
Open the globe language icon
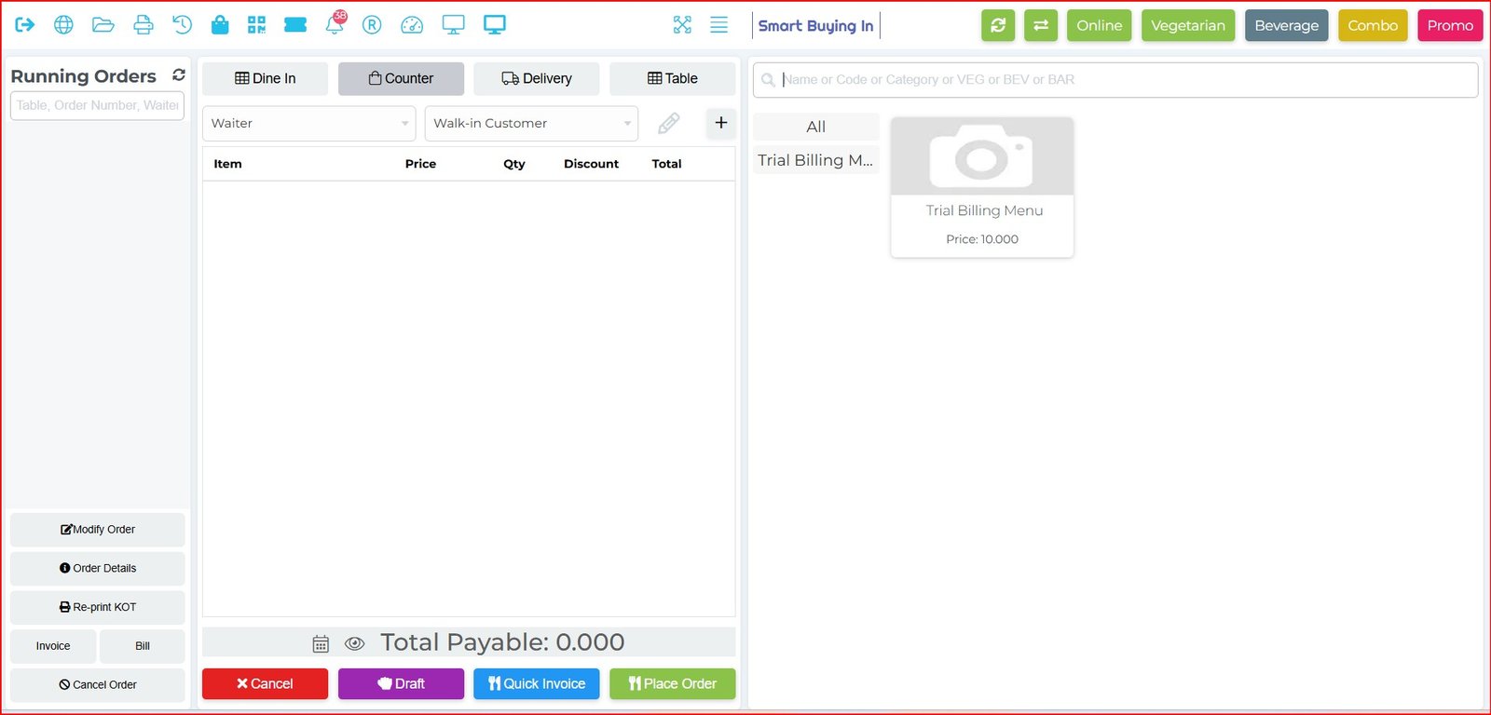click(x=63, y=25)
